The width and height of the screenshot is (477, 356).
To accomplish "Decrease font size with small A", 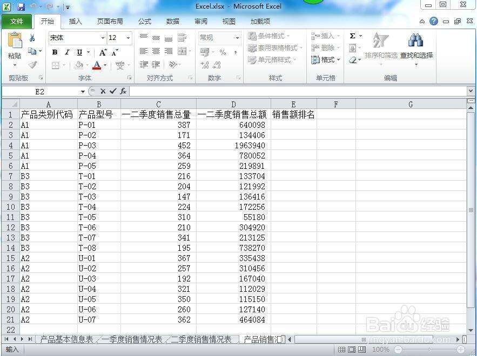I will [115, 53].
